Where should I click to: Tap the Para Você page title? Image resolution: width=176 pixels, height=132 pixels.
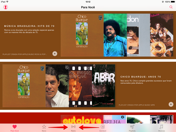88,7
